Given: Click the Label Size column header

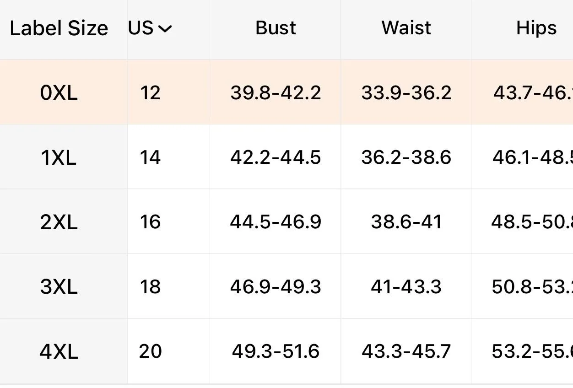Looking at the screenshot, I should click(x=59, y=28).
